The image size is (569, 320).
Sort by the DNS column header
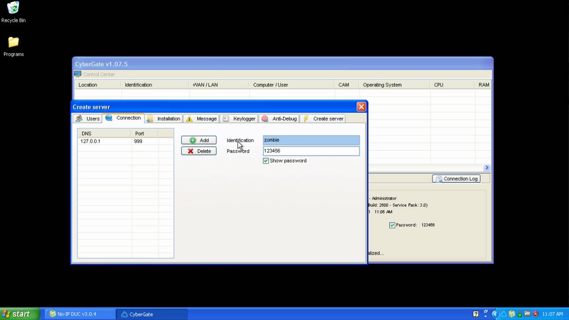104,133
